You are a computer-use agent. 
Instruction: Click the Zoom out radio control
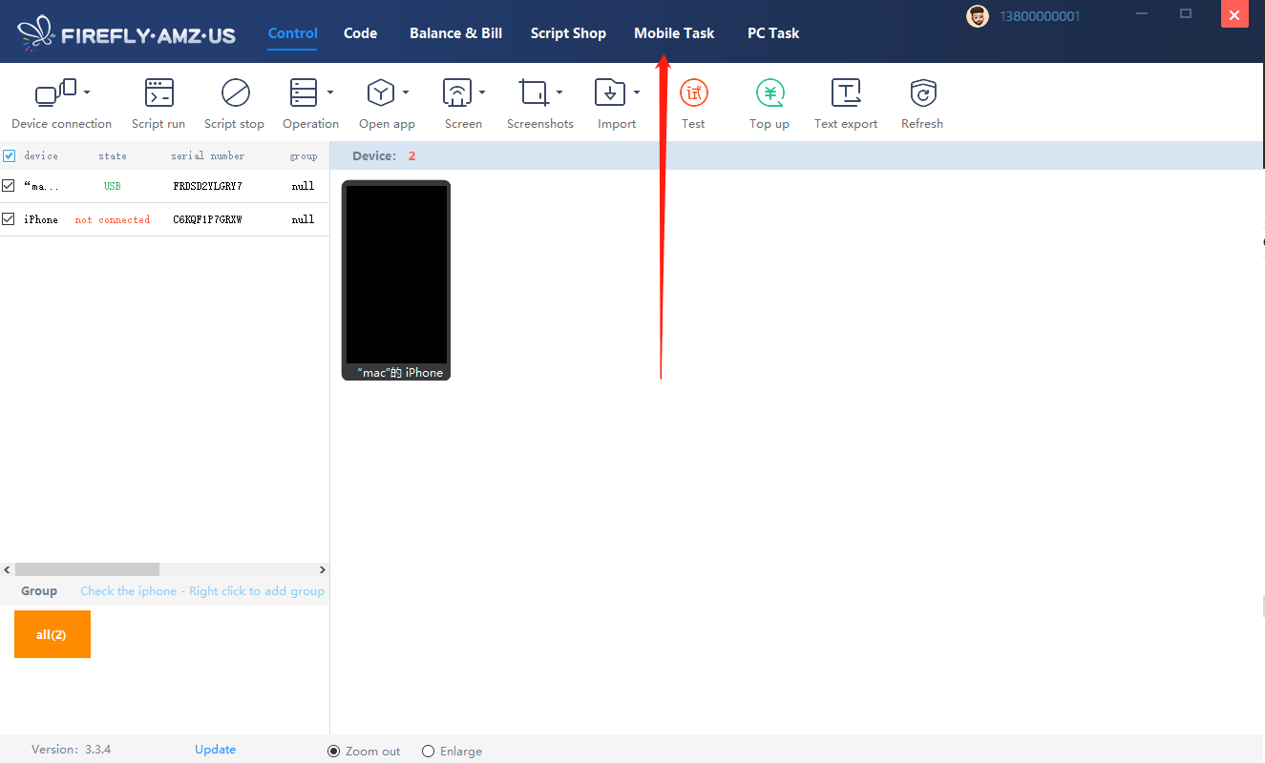[333, 751]
